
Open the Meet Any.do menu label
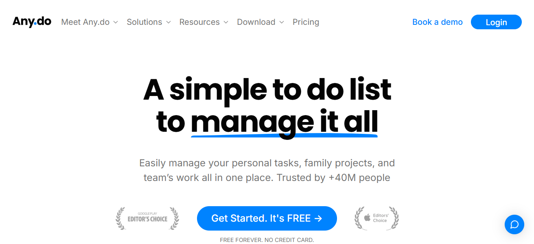click(x=85, y=22)
